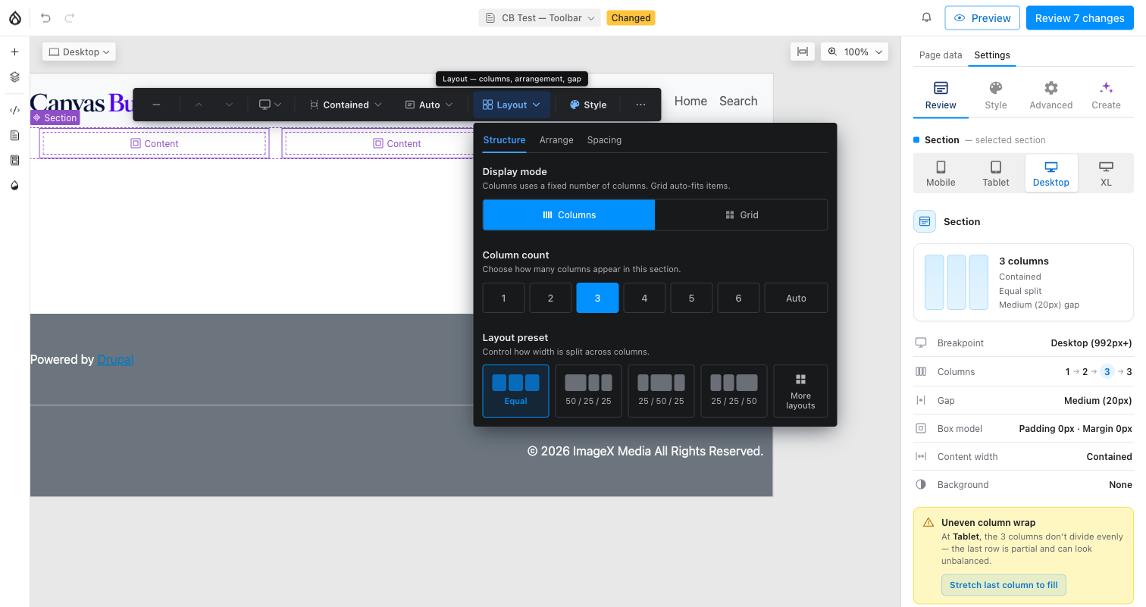Open the notifications bell
This screenshot has height=607, width=1146.
[x=926, y=17]
